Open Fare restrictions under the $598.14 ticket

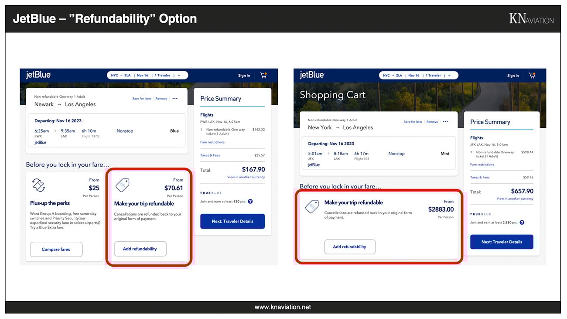coord(482,165)
